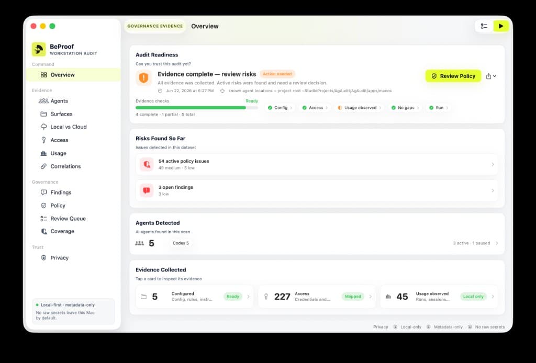Click the Local-first metadata-only notice box

pyautogui.click(x=73, y=311)
